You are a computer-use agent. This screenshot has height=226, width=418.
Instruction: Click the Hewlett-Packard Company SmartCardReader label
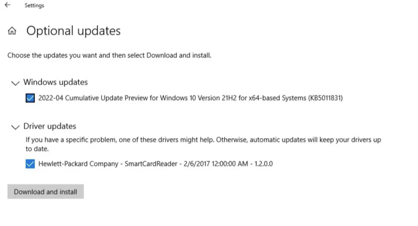pos(155,164)
